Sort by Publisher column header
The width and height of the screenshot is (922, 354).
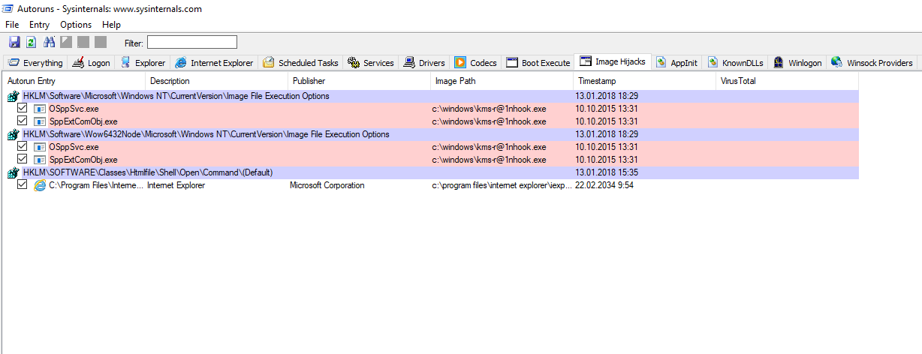(360, 81)
